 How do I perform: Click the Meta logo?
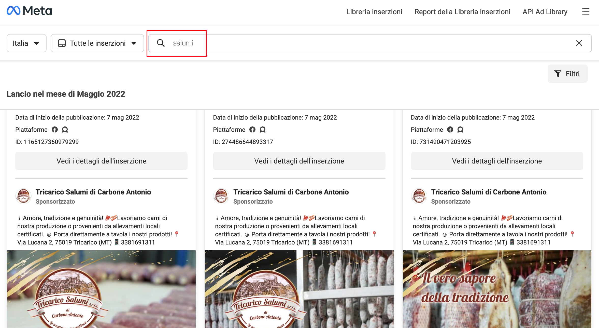[x=29, y=11]
